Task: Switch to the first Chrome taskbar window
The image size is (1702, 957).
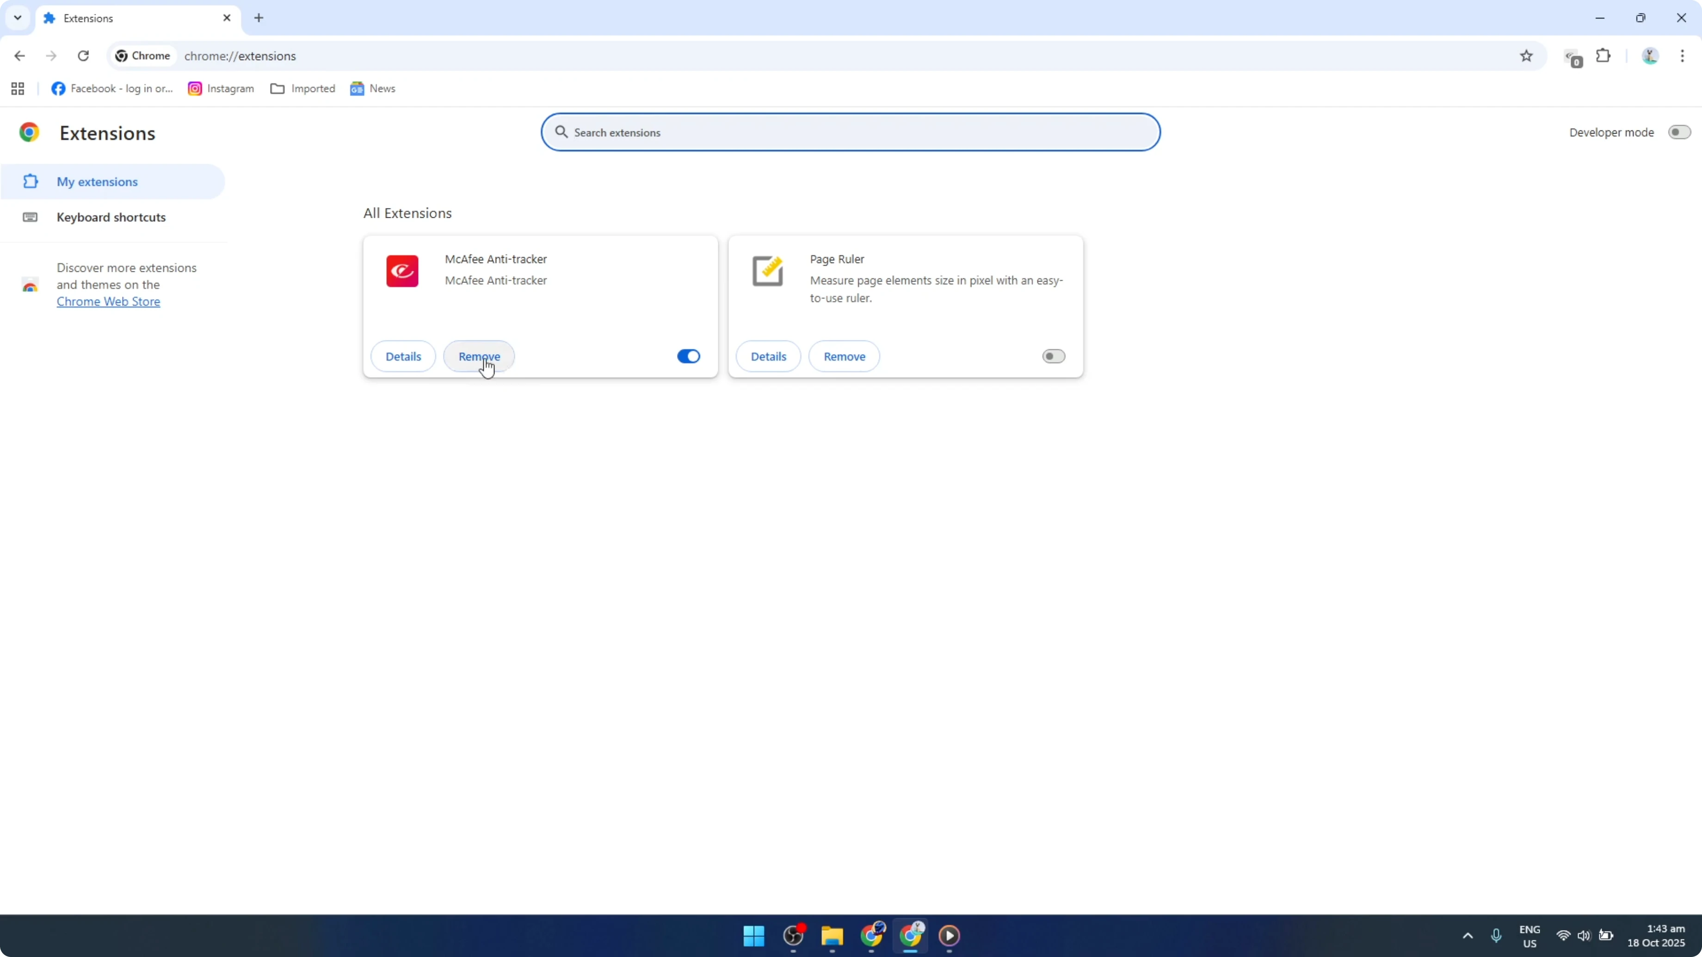Action: [871, 936]
